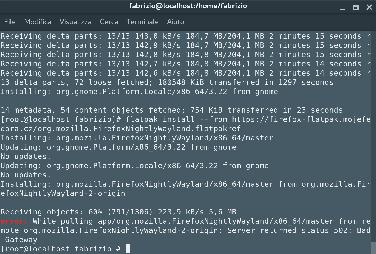376x254 pixels.
Task: Open the Aiuto menu
Action: (x=175, y=22)
